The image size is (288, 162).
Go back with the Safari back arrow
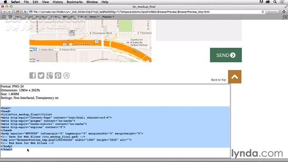pos(4,12)
